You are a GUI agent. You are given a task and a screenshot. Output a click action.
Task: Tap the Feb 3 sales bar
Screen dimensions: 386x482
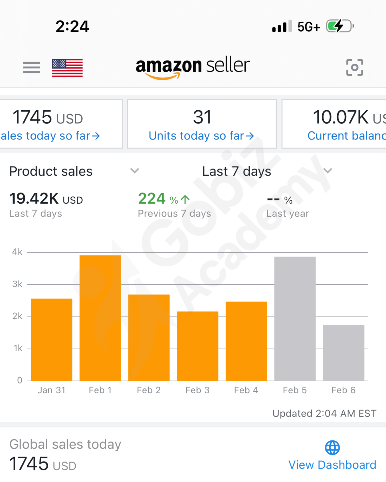[198, 346]
